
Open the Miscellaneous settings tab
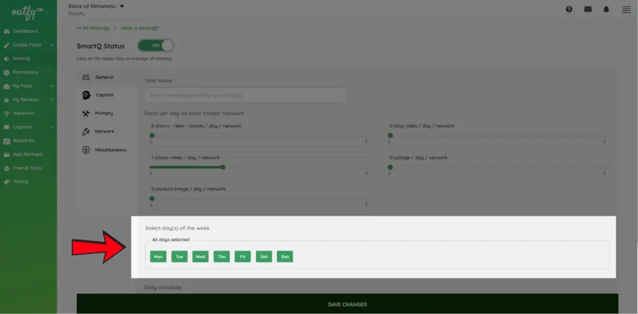[110, 150]
